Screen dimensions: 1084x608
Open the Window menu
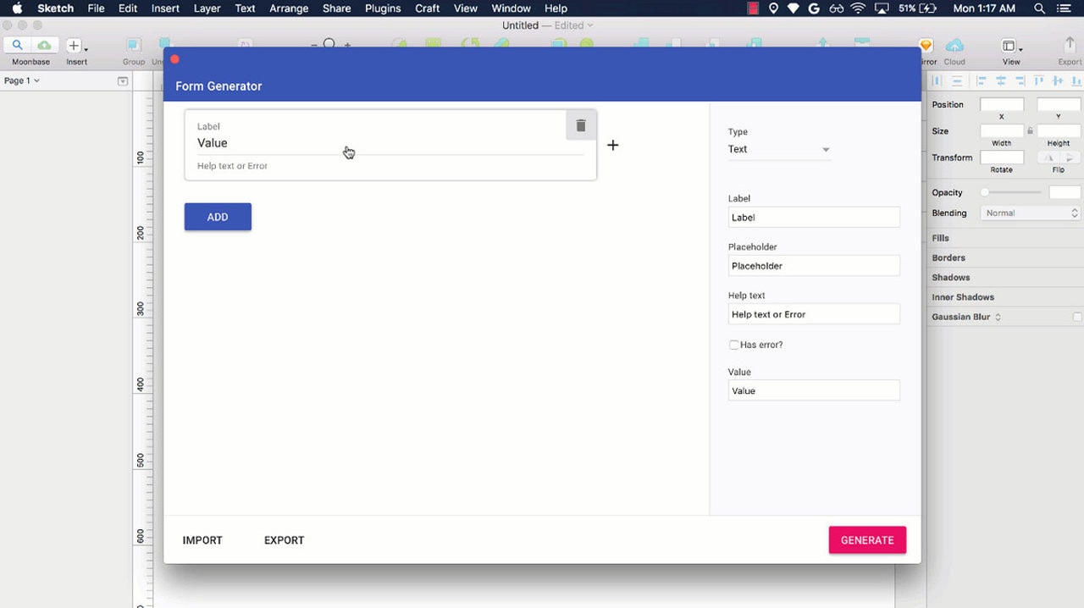pyautogui.click(x=512, y=8)
